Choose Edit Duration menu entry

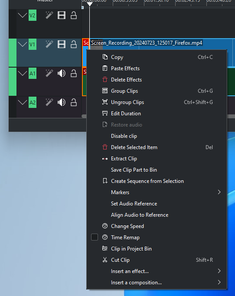click(157, 114)
